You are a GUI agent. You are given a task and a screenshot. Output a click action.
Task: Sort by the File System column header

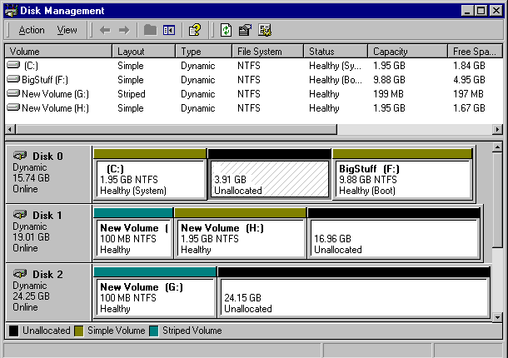tap(267, 51)
